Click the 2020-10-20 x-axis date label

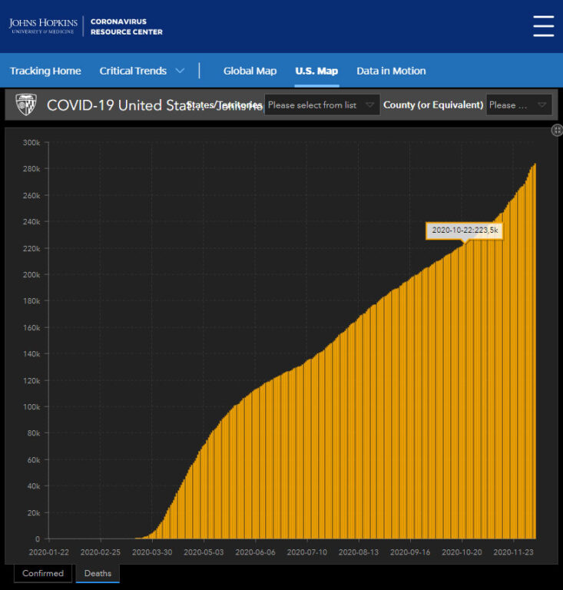tap(462, 552)
